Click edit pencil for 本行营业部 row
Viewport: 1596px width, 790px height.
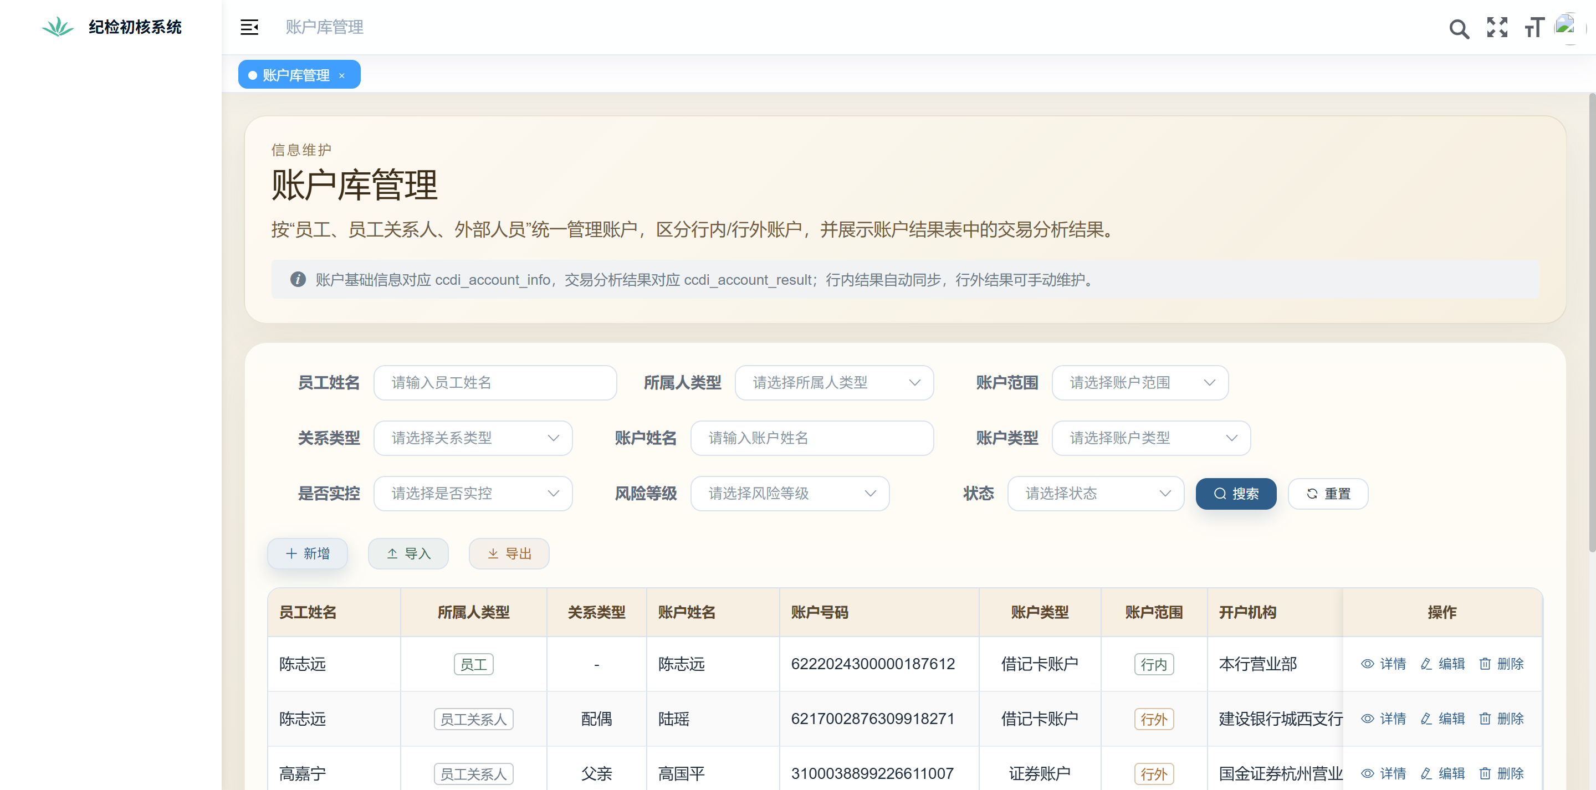tap(1426, 664)
